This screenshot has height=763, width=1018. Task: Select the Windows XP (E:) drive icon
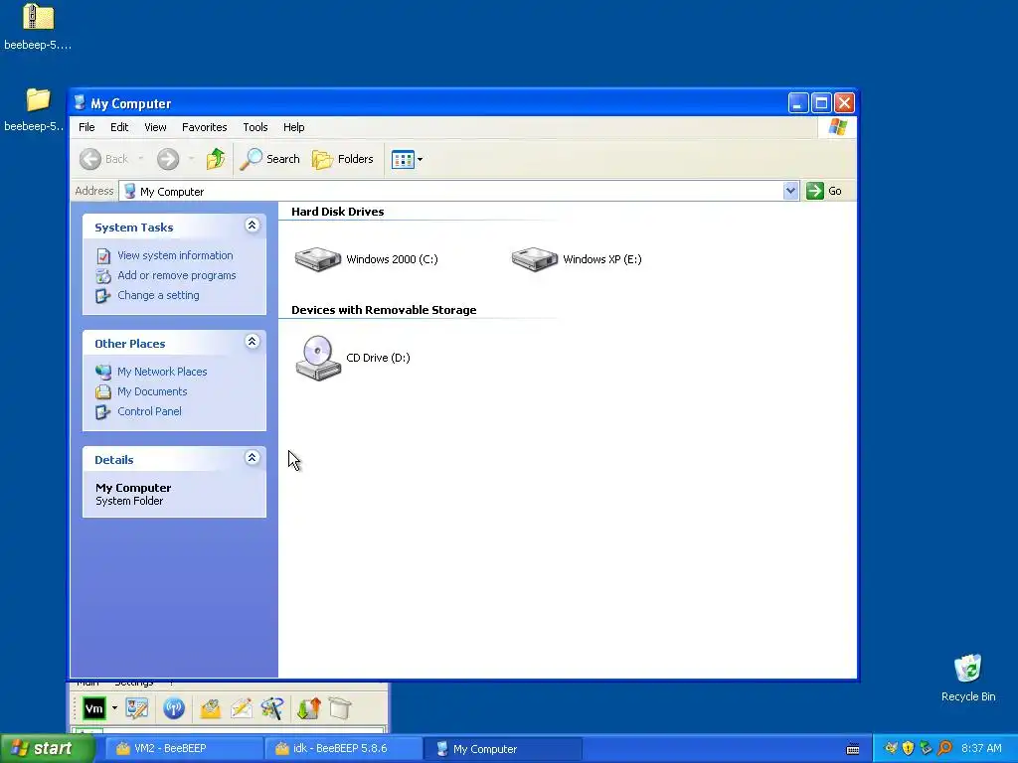tap(534, 259)
